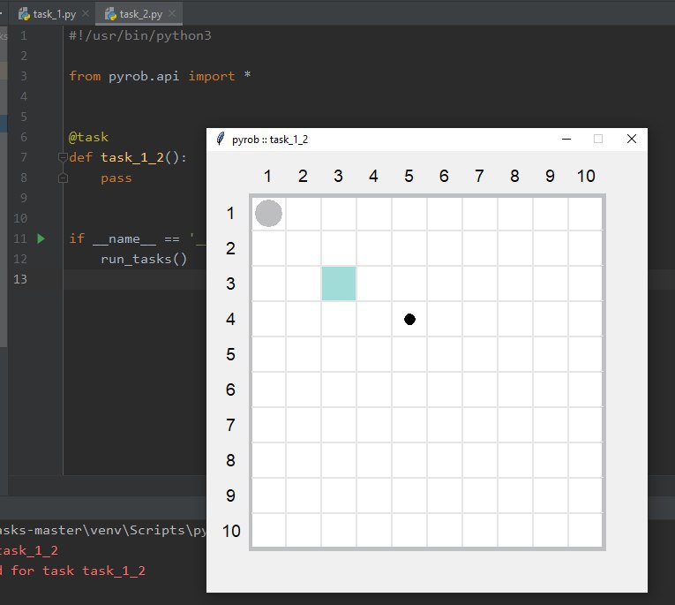675x605 pixels.
Task: Click '__name__' on line 11
Action: [124, 238]
